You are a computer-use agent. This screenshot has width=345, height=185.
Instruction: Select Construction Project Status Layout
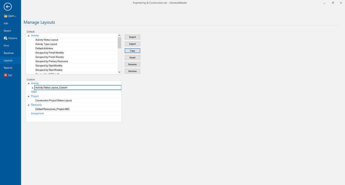[x=53, y=100]
